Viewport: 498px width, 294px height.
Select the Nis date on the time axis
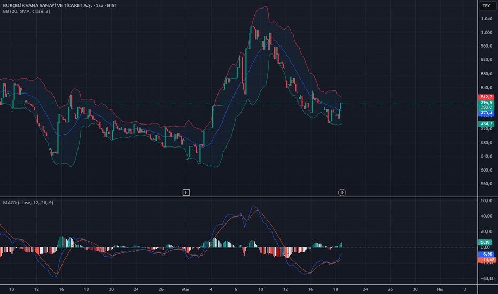[x=440, y=289]
